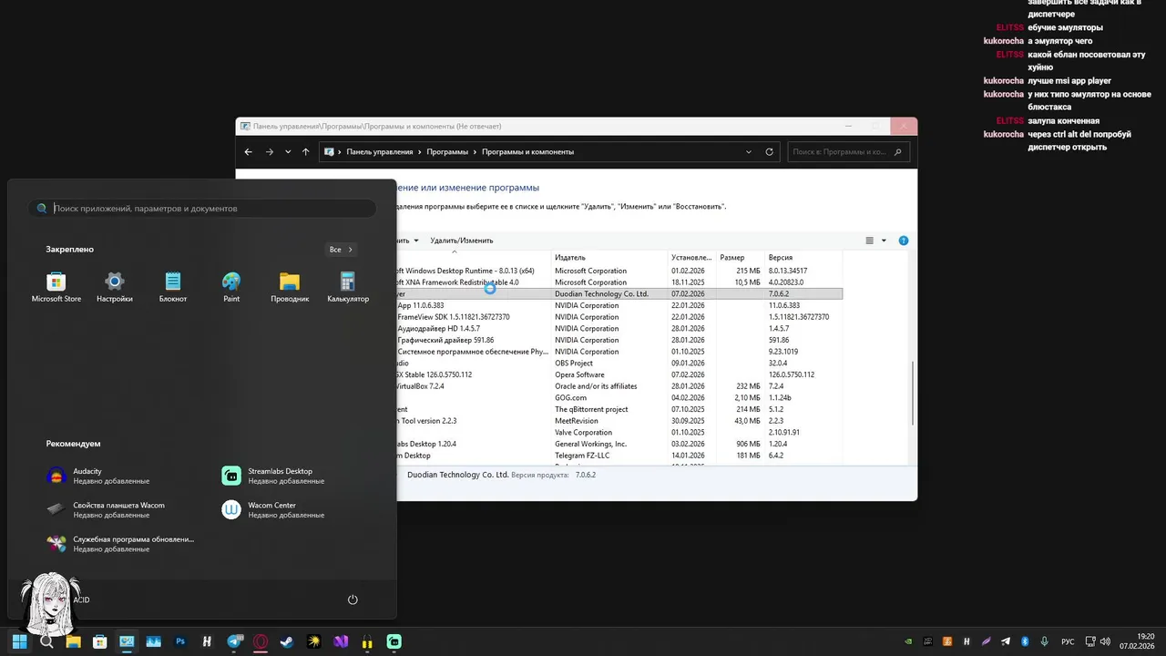1166x656 pixels.
Task: Launch Блокнот from pinned apps
Action: click(173, 287)
